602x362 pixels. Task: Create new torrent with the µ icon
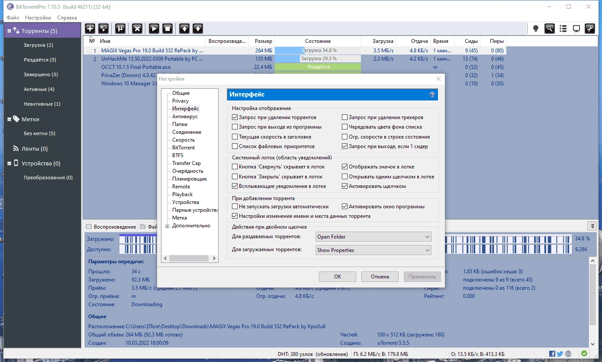[x=120, y=29]
